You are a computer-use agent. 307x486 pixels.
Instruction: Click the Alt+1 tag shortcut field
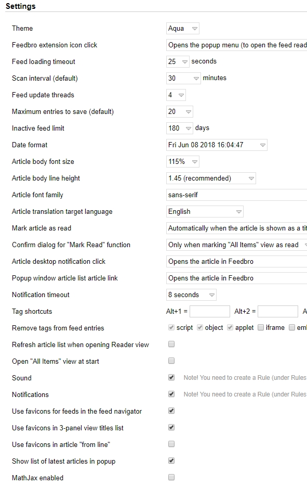click(x=210, y=312)
